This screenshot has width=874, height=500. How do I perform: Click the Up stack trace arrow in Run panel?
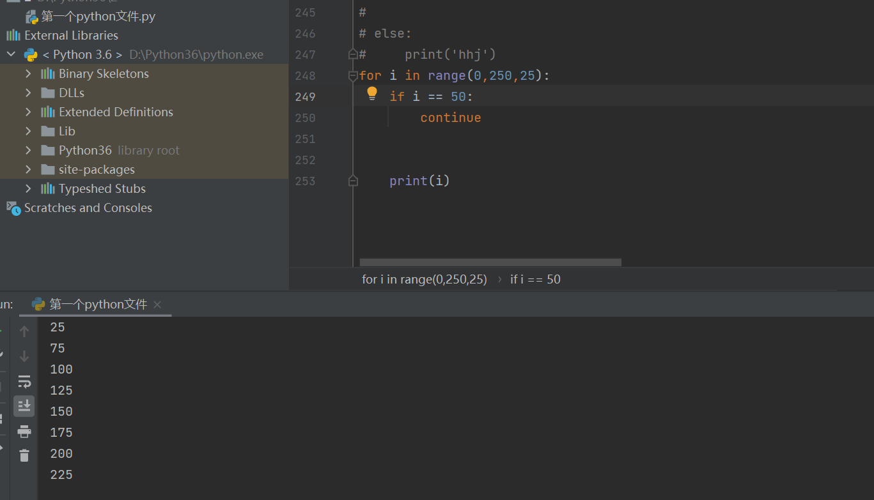[x=24, y=331]
